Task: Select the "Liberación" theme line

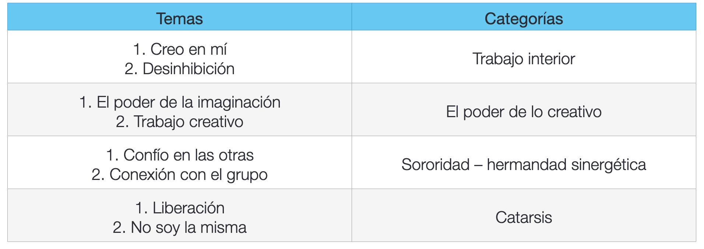Action: pyautogui.click(x=180, y=208)
